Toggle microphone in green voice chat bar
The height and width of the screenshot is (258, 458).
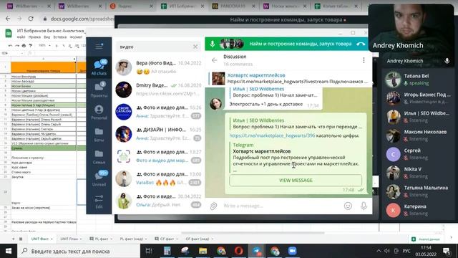point(213,44)
